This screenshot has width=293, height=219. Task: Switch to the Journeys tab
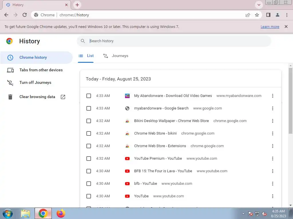[116, 56]
